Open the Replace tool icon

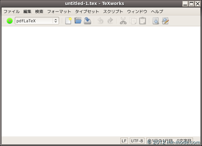[x=165, y=21]
